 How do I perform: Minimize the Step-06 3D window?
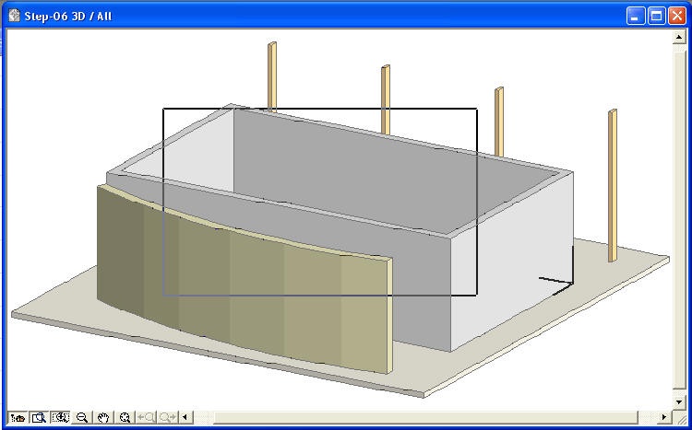(636, 16)
